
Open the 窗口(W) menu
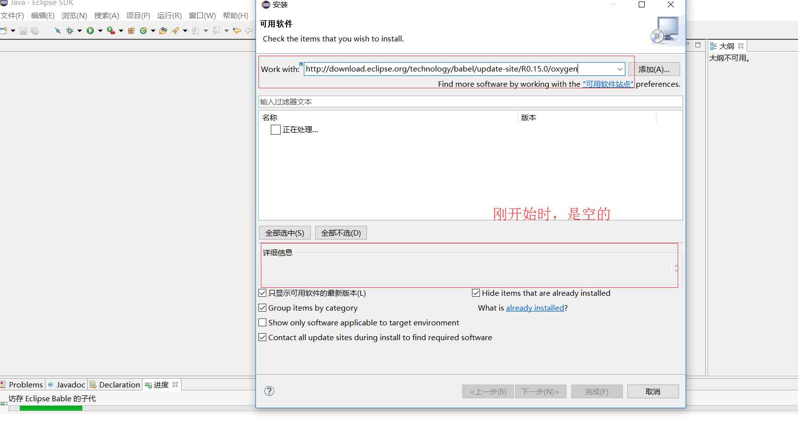(202, 16)
